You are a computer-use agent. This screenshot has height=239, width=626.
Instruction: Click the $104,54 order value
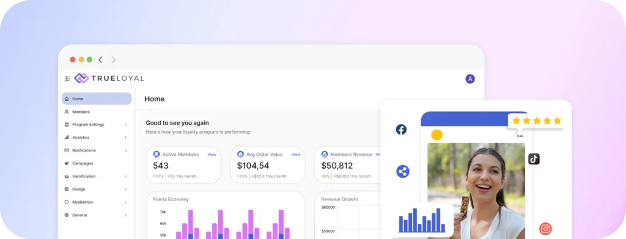tap(253, 166)
